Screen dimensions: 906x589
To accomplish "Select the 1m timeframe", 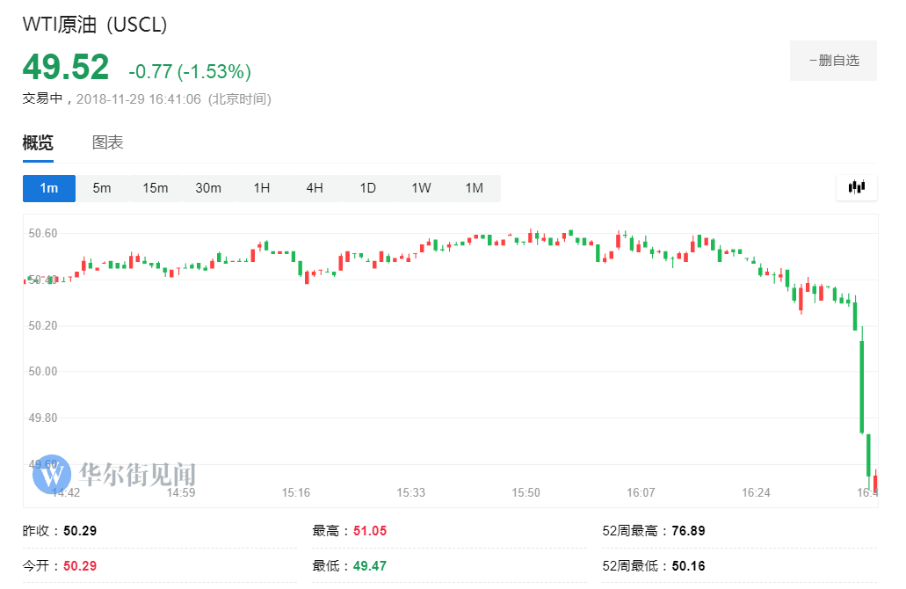I will (48, 187).
